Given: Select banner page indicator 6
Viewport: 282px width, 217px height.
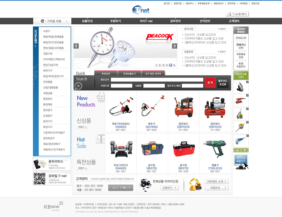Looking at the screenshot, I should [x=174, y=65].
